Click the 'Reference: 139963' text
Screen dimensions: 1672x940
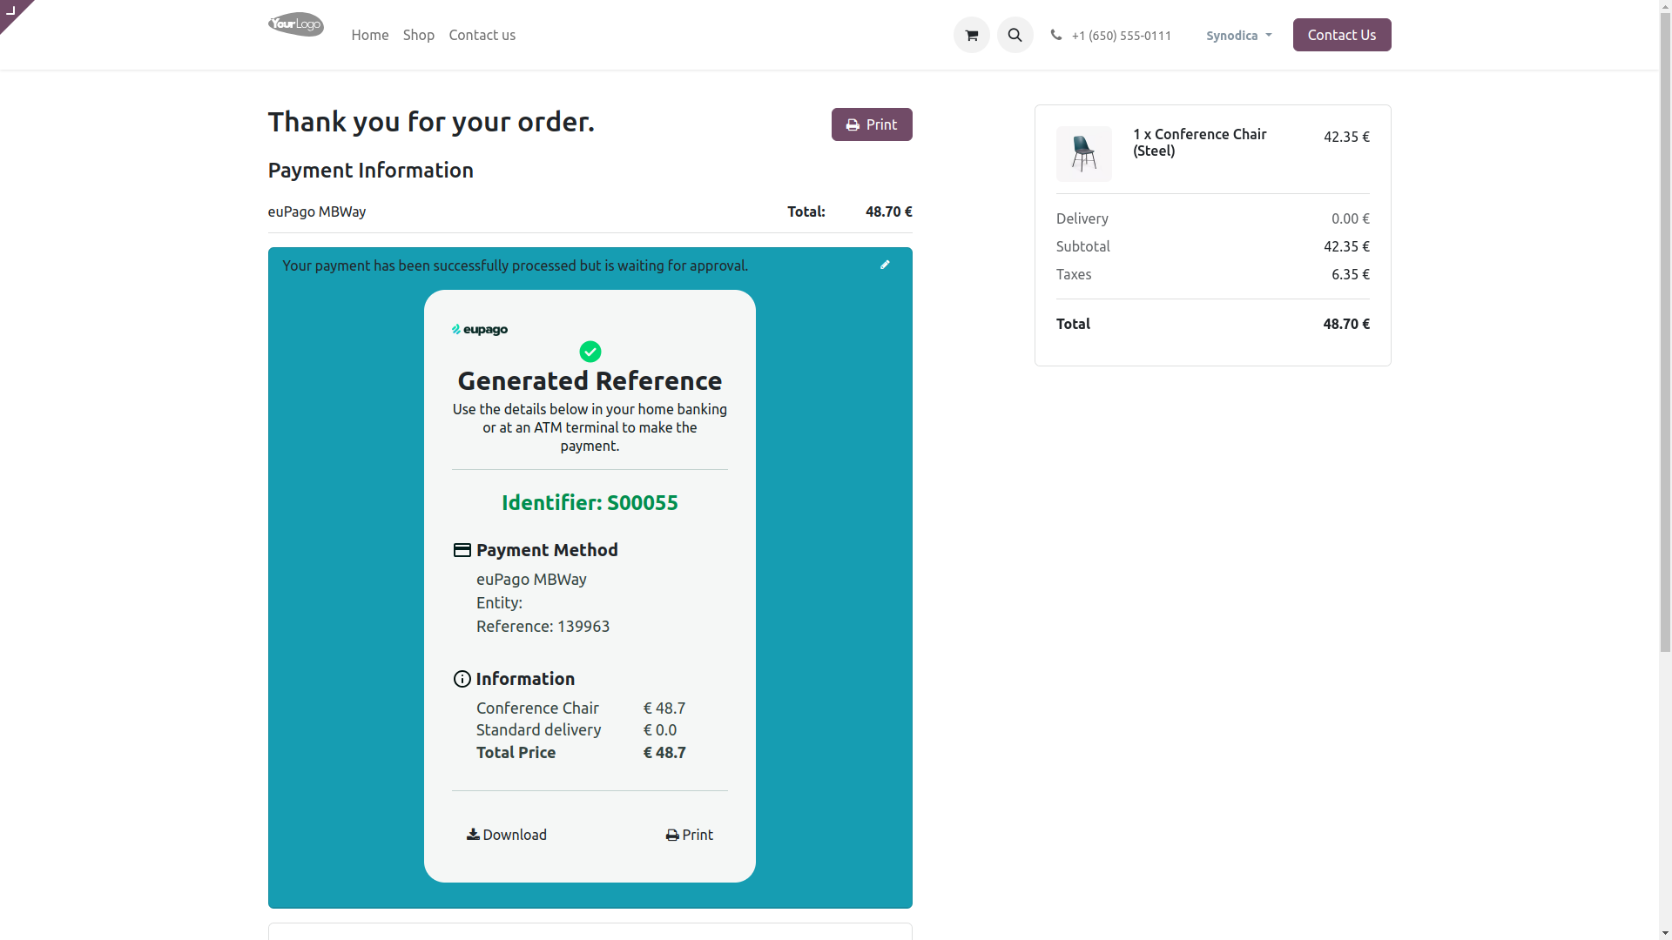point(543,627)
